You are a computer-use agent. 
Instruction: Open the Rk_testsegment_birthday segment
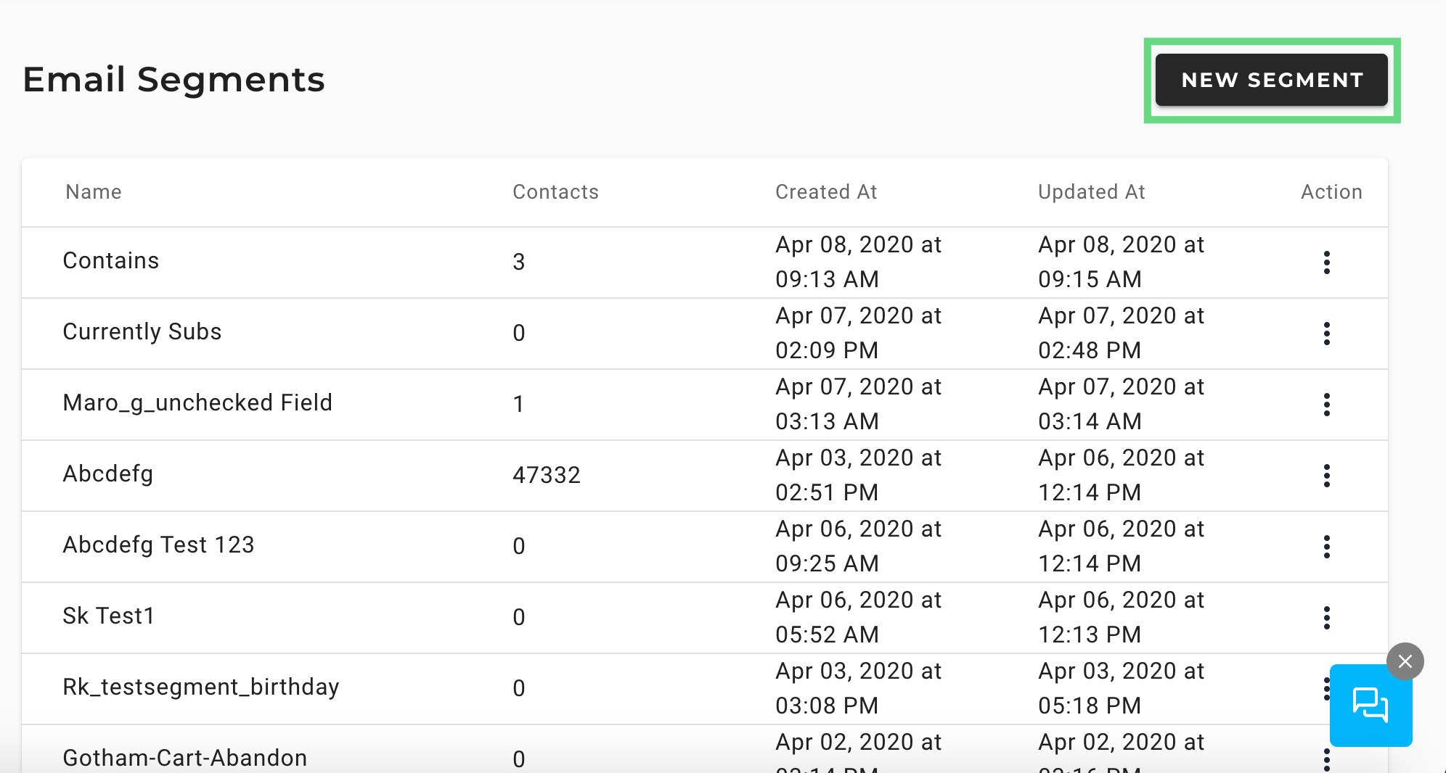coord(201,687)
